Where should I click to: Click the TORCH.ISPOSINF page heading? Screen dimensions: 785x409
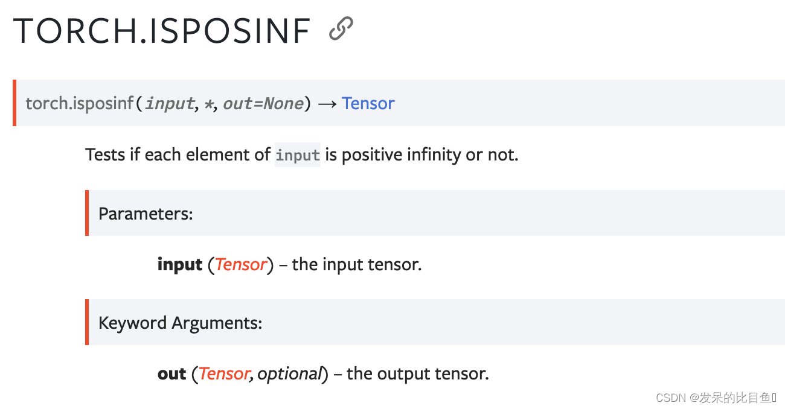pyautogui.click(x=162, y=31)
